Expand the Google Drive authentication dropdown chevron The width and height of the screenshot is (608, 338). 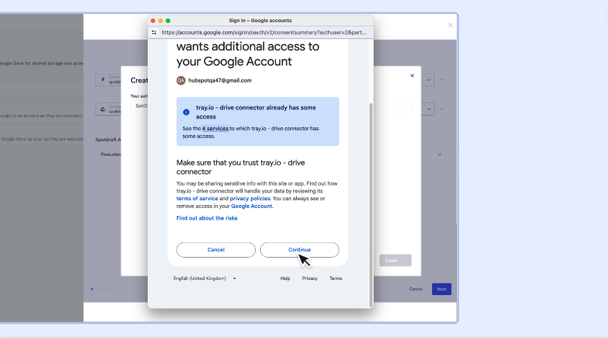(x=428, y=109)
